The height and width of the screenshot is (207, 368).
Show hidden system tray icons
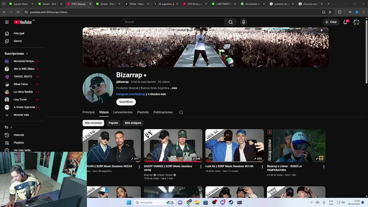(x=311, y=202)
